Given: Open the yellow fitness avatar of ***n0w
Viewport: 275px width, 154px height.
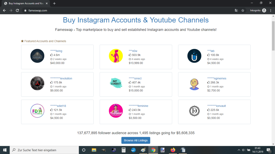Looking at the screenshot, I should pos(116,56).
